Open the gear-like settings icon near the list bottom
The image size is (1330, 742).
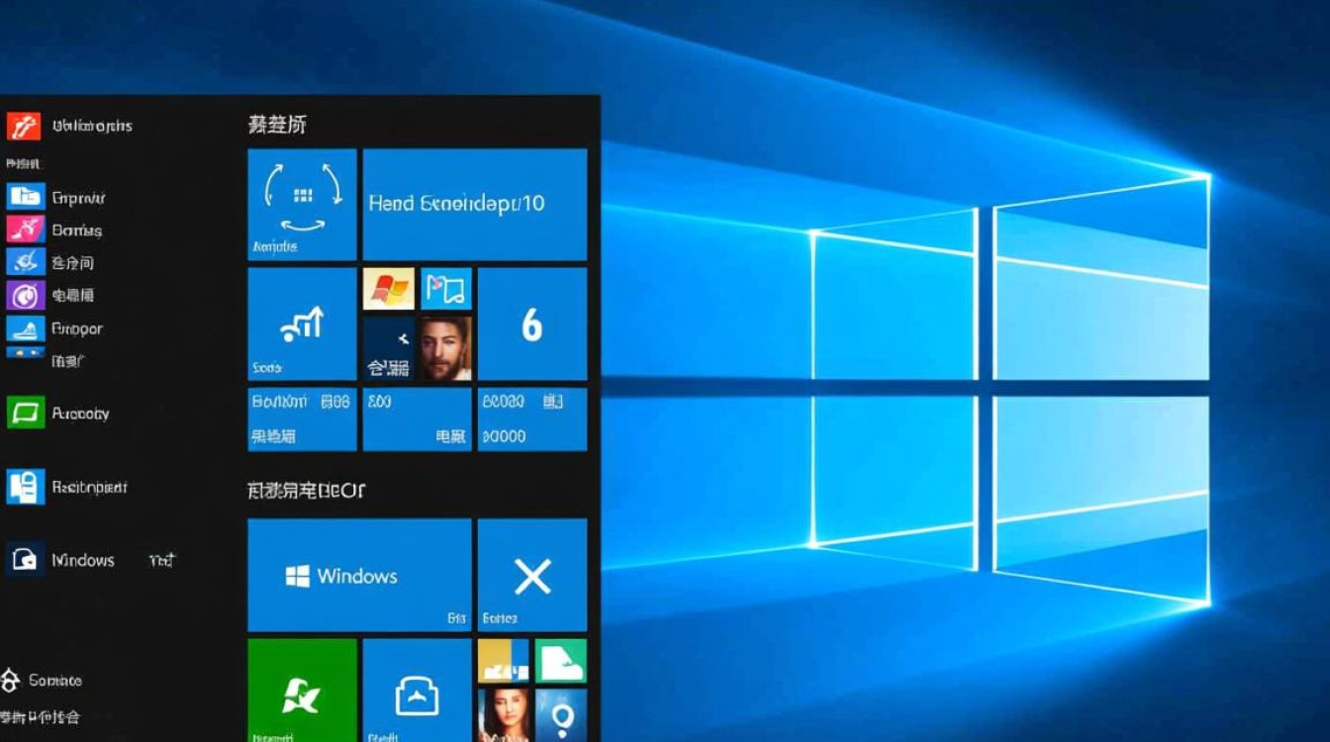click(11, 681)
